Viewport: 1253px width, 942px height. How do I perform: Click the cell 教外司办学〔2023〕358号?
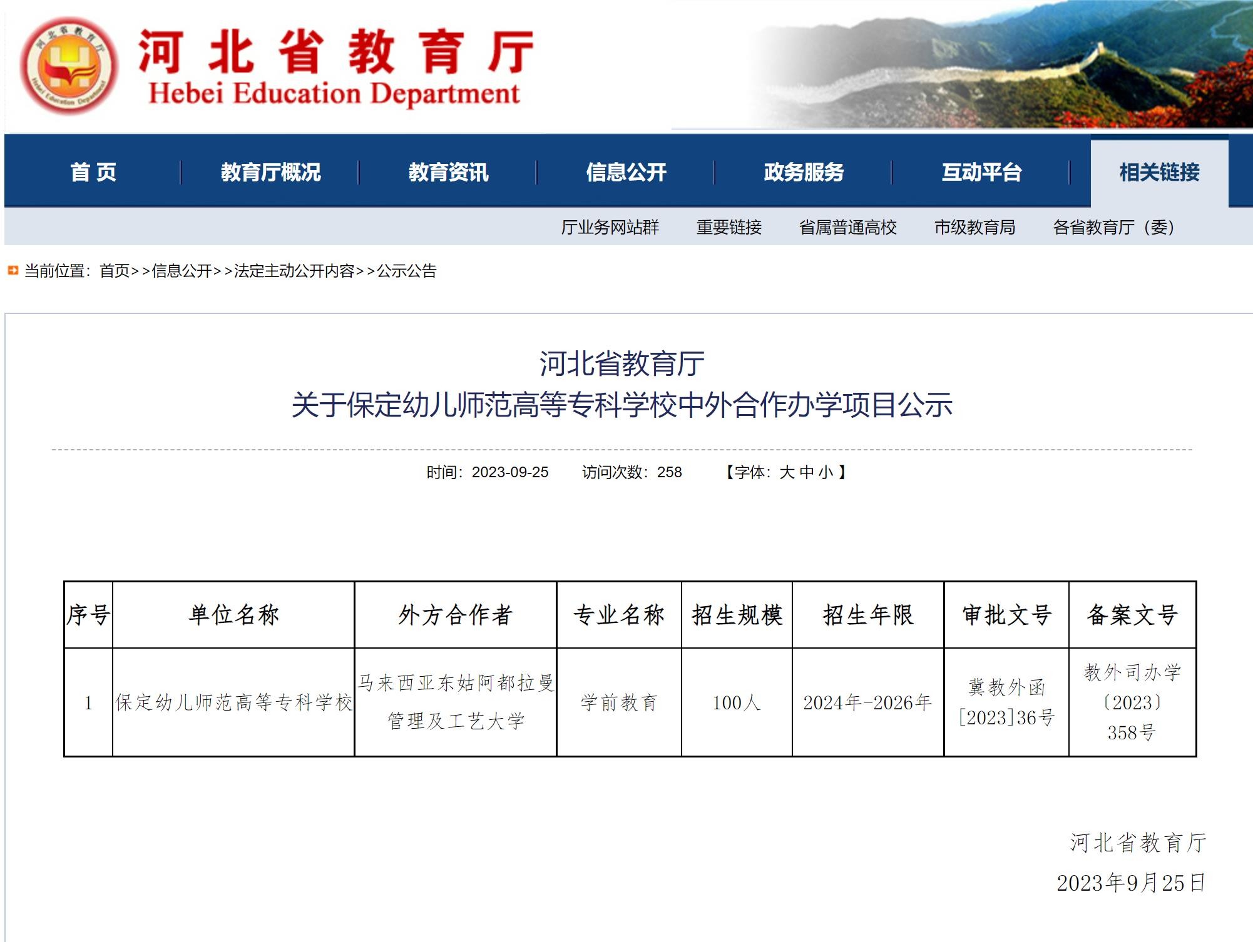tap(1132, 702)
